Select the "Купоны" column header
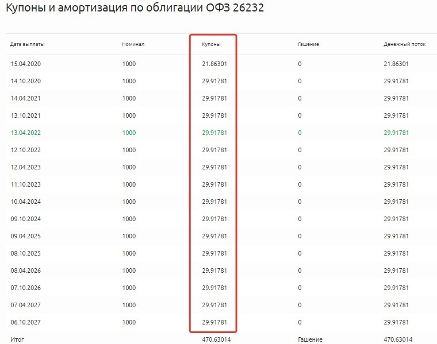The image size is (437, 344). 211,44
